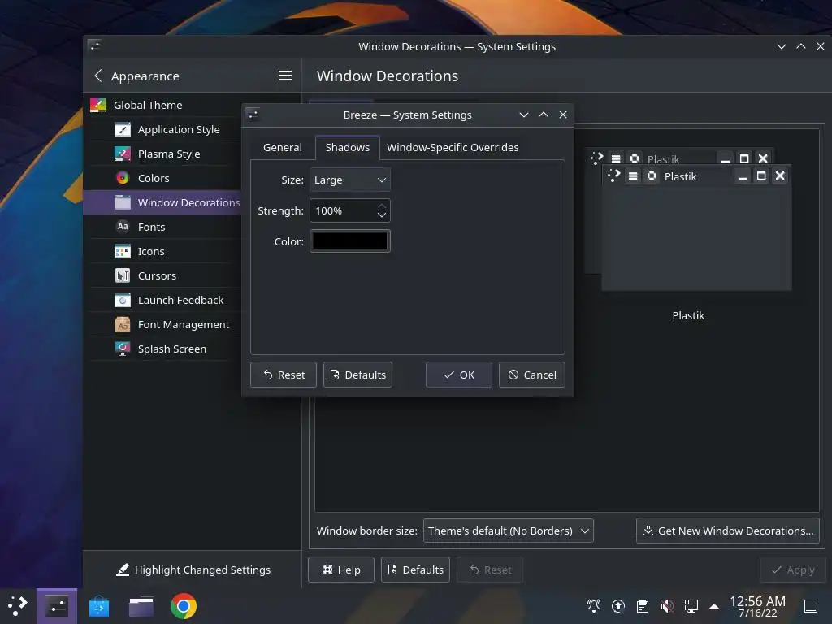Launch Discover store from the taskbar
The image size is (832, 624).
tap(99, 606)
